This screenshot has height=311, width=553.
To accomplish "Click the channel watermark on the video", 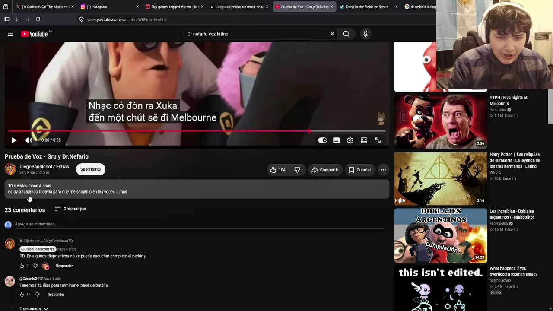I will pyautogui.click(x=381, y=118).
